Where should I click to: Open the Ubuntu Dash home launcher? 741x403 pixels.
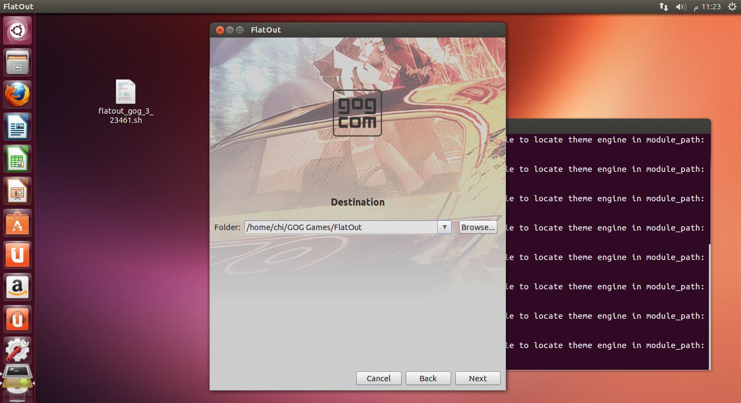point(18,30)
